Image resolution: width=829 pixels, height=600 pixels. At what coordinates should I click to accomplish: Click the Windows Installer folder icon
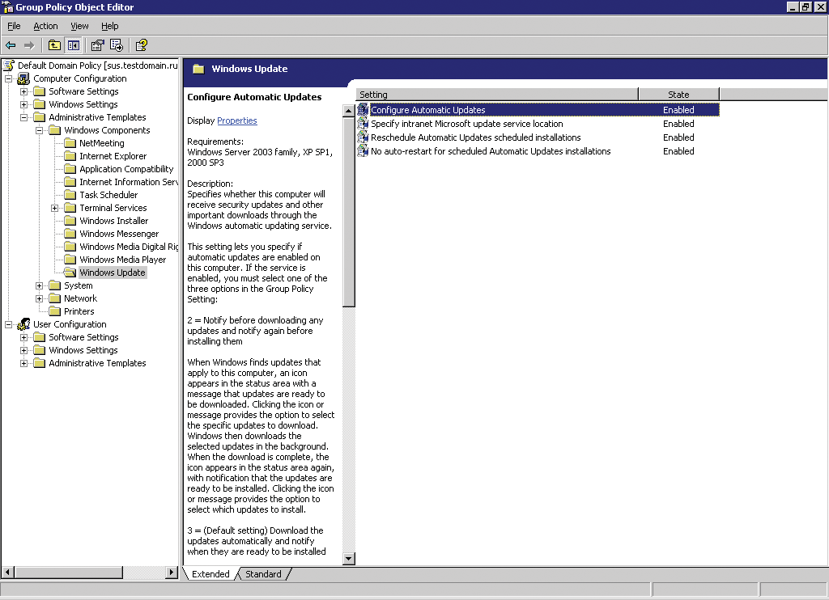70,221
